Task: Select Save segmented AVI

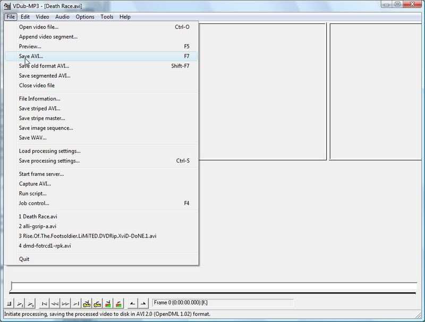Action: pyautogui.click(x=101, y=75)
